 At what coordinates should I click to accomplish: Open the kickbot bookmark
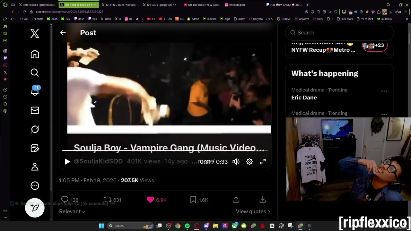[x=210, y=19]
